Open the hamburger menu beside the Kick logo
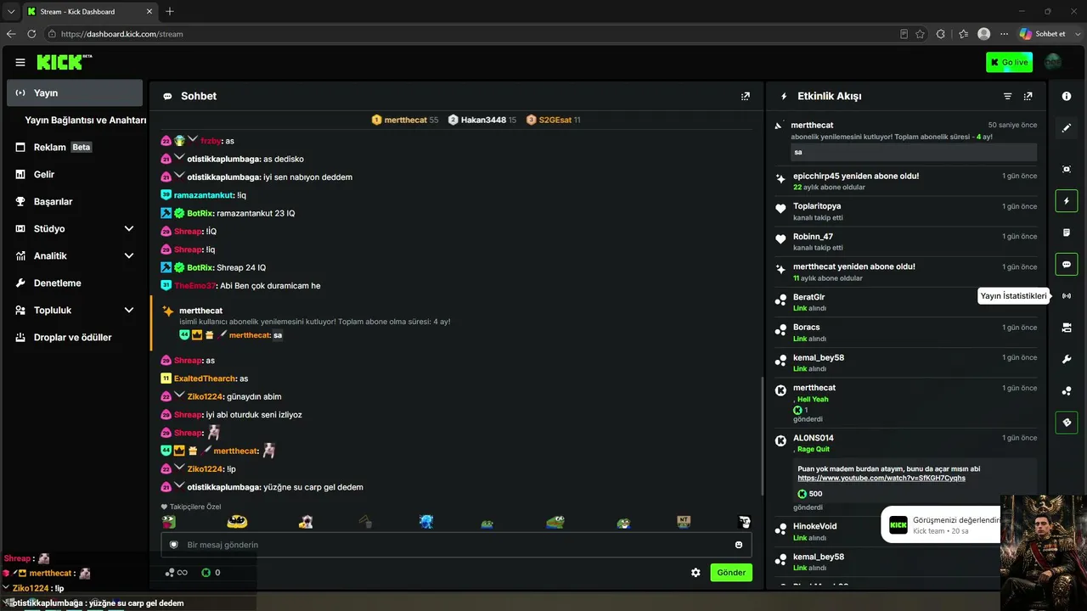Image resolution: width=1087 pixels, height=611 pixels. pos(20,62)
